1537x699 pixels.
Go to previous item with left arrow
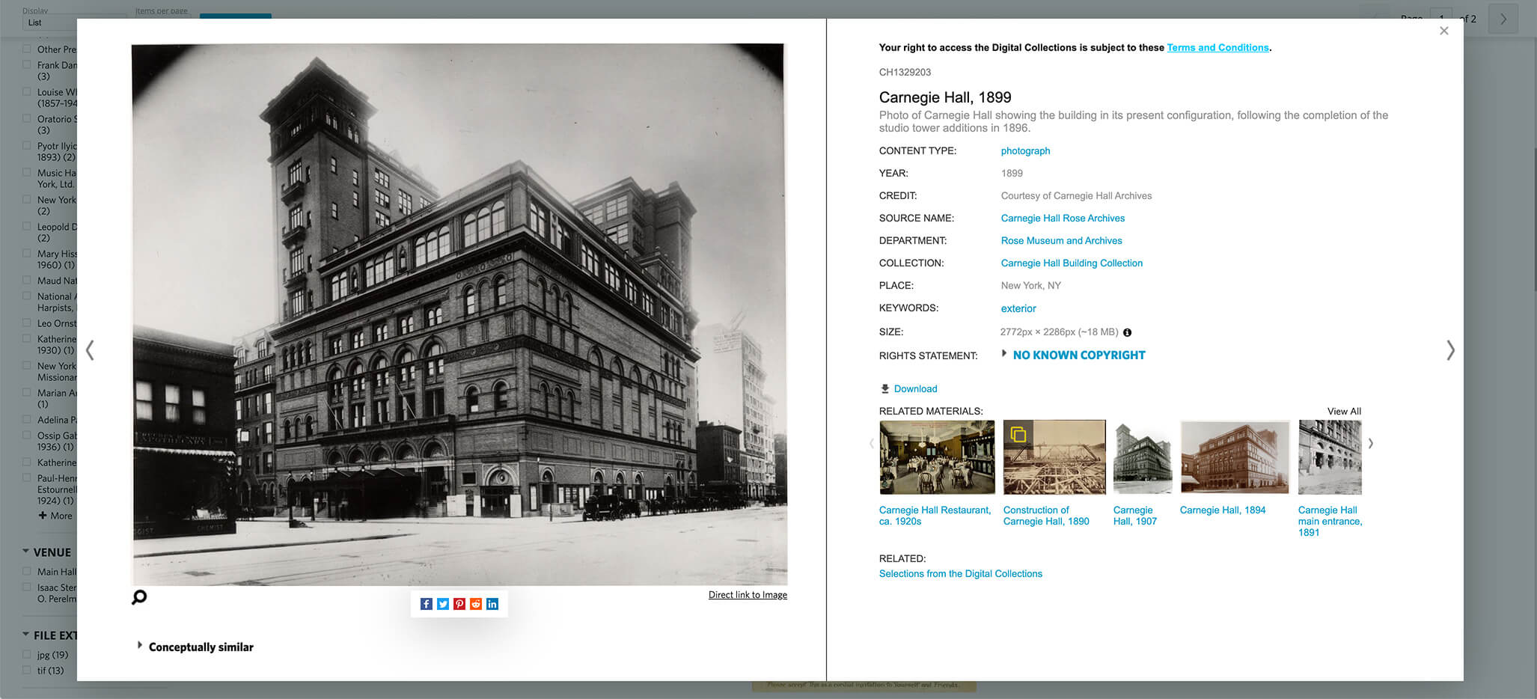[90, 349]
